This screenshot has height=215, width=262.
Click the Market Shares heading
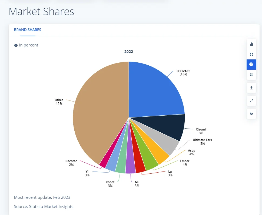coord(41,12)
